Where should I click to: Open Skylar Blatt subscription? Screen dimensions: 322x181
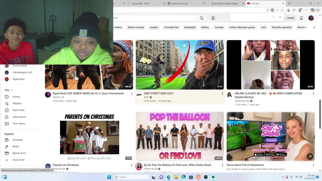click(20, 79)
